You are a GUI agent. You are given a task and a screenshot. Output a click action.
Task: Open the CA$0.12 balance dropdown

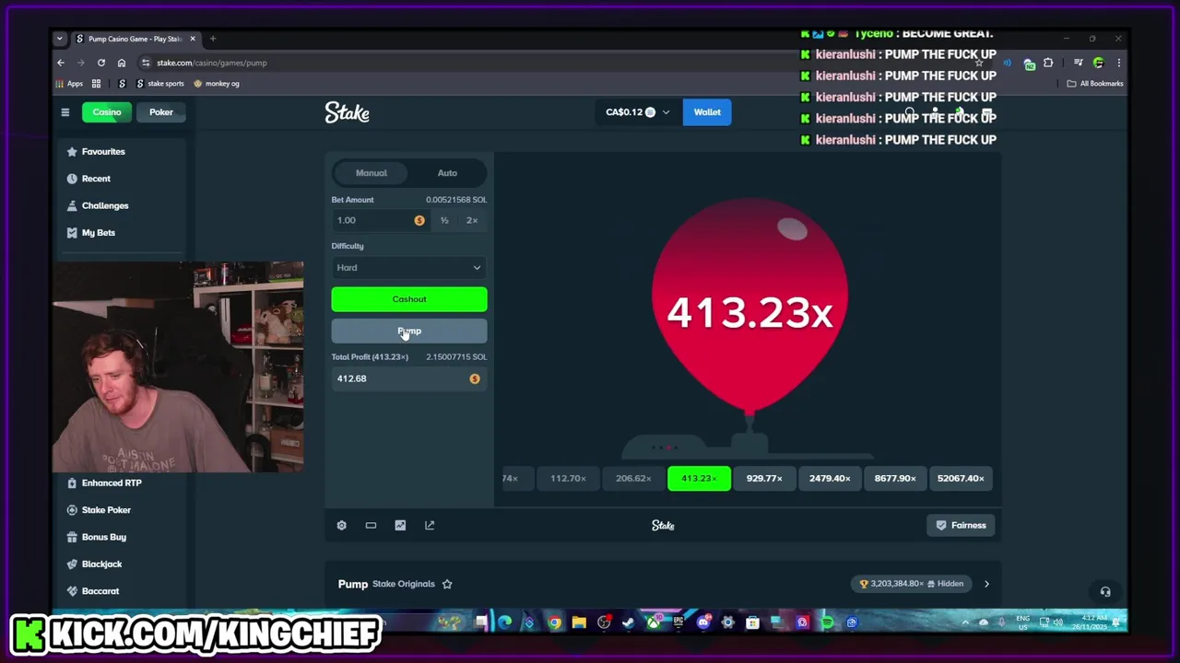tap(638, 112)
